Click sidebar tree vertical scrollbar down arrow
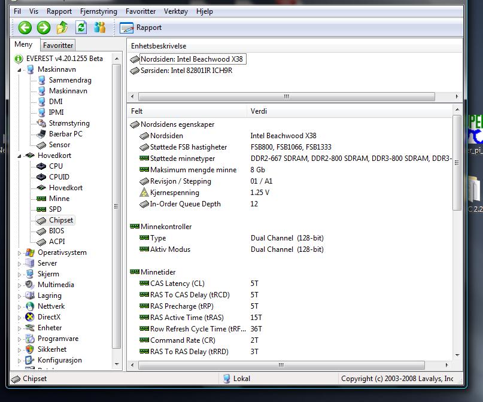This screenshot has height=402, width=483. click(x=117, y=364)
